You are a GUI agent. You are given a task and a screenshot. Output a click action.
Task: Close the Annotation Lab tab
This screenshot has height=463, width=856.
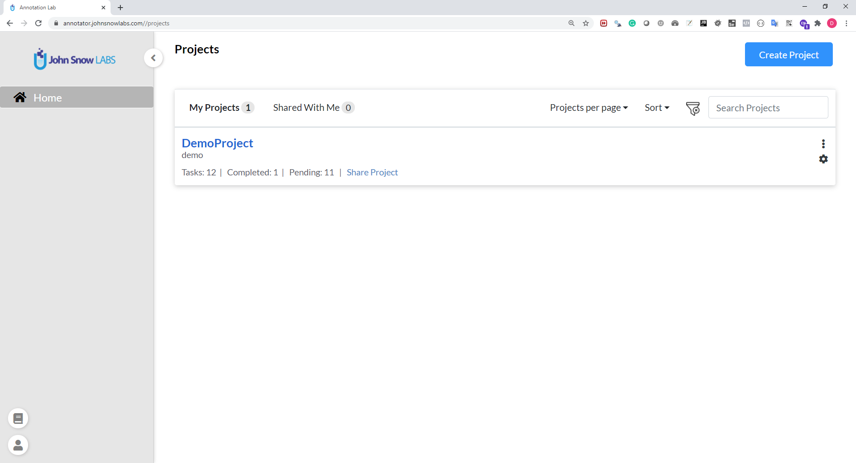[x=103, y=8]
